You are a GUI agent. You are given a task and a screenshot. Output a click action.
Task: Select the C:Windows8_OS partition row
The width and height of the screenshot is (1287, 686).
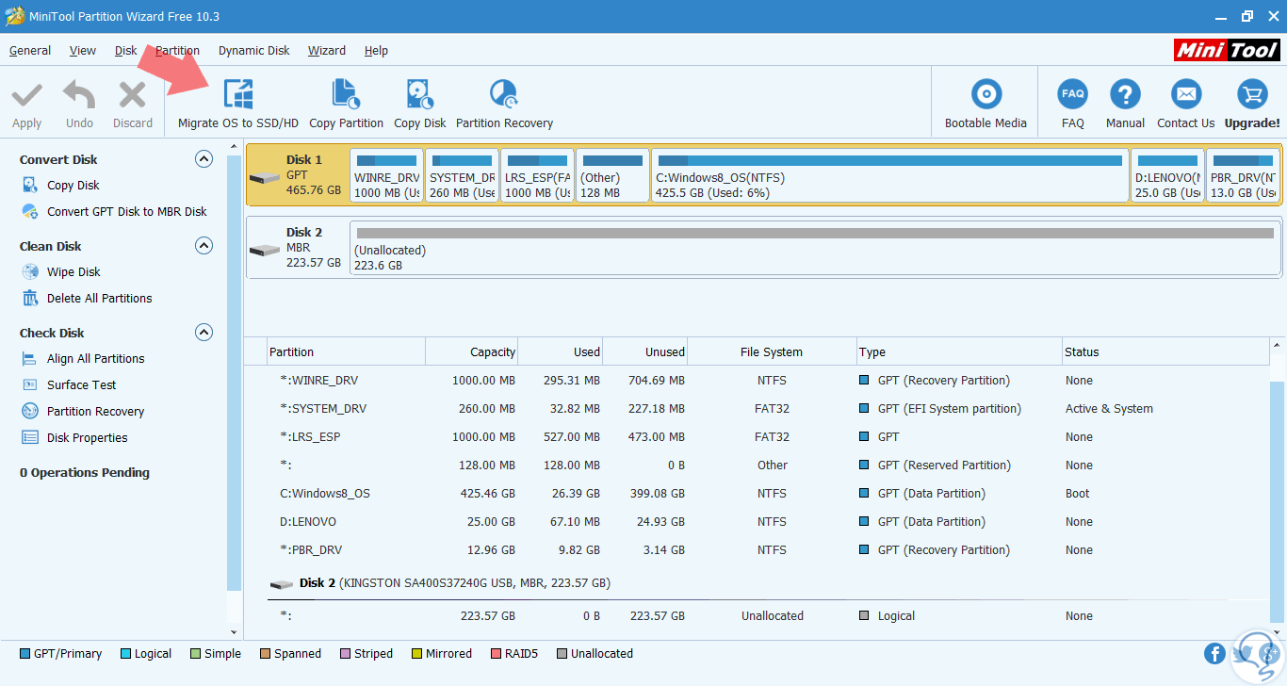325,494
